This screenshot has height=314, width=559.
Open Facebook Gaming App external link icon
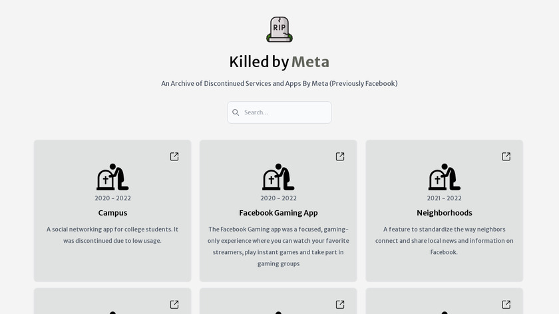click(x=340, y=156)
